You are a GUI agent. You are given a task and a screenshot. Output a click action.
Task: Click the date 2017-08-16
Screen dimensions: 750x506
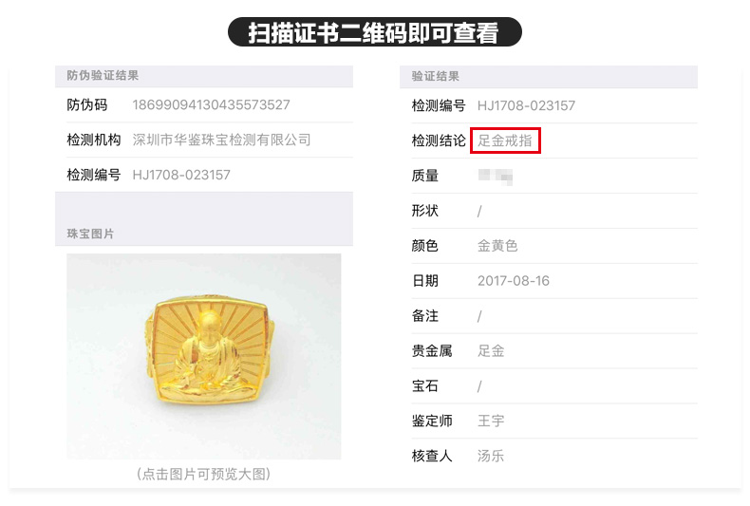tap(514, 281)
